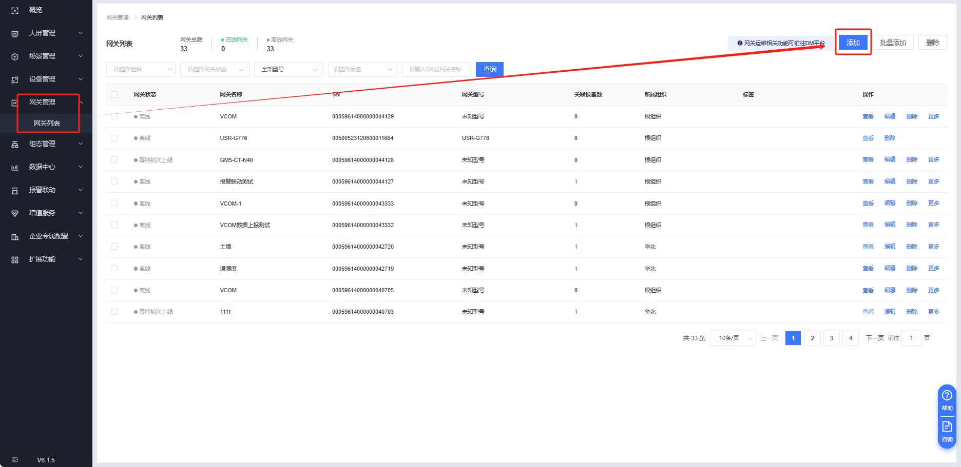Select the checkbox for 温湿度 gateway row
Screen dimensions: 961x467
pos(114,269)
